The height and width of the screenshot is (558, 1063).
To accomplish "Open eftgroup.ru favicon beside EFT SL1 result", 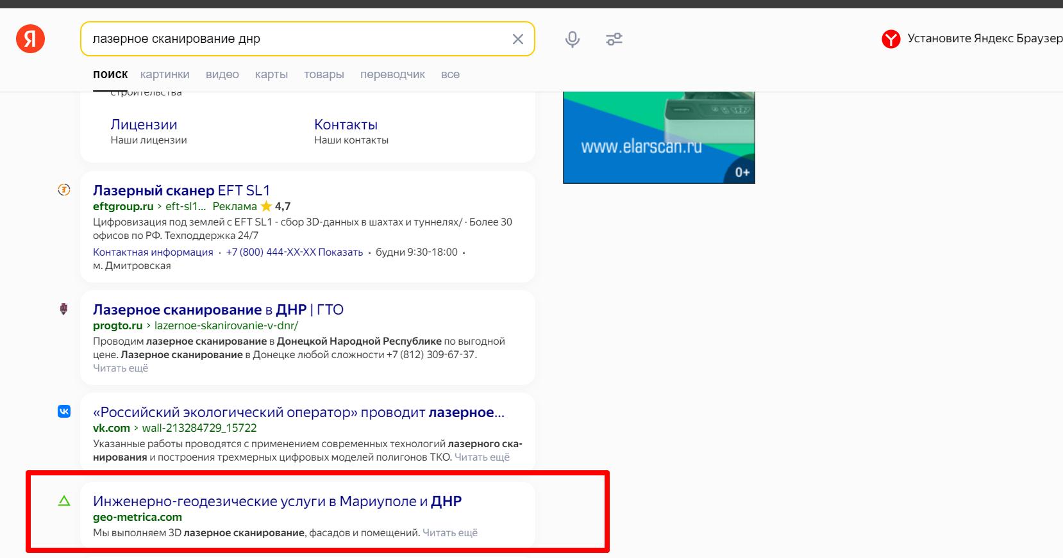I will [64, 190].
